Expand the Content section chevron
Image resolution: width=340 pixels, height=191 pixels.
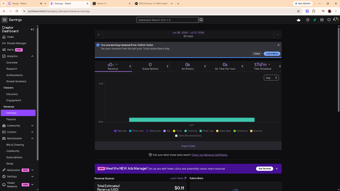click(x=32, y=132)
